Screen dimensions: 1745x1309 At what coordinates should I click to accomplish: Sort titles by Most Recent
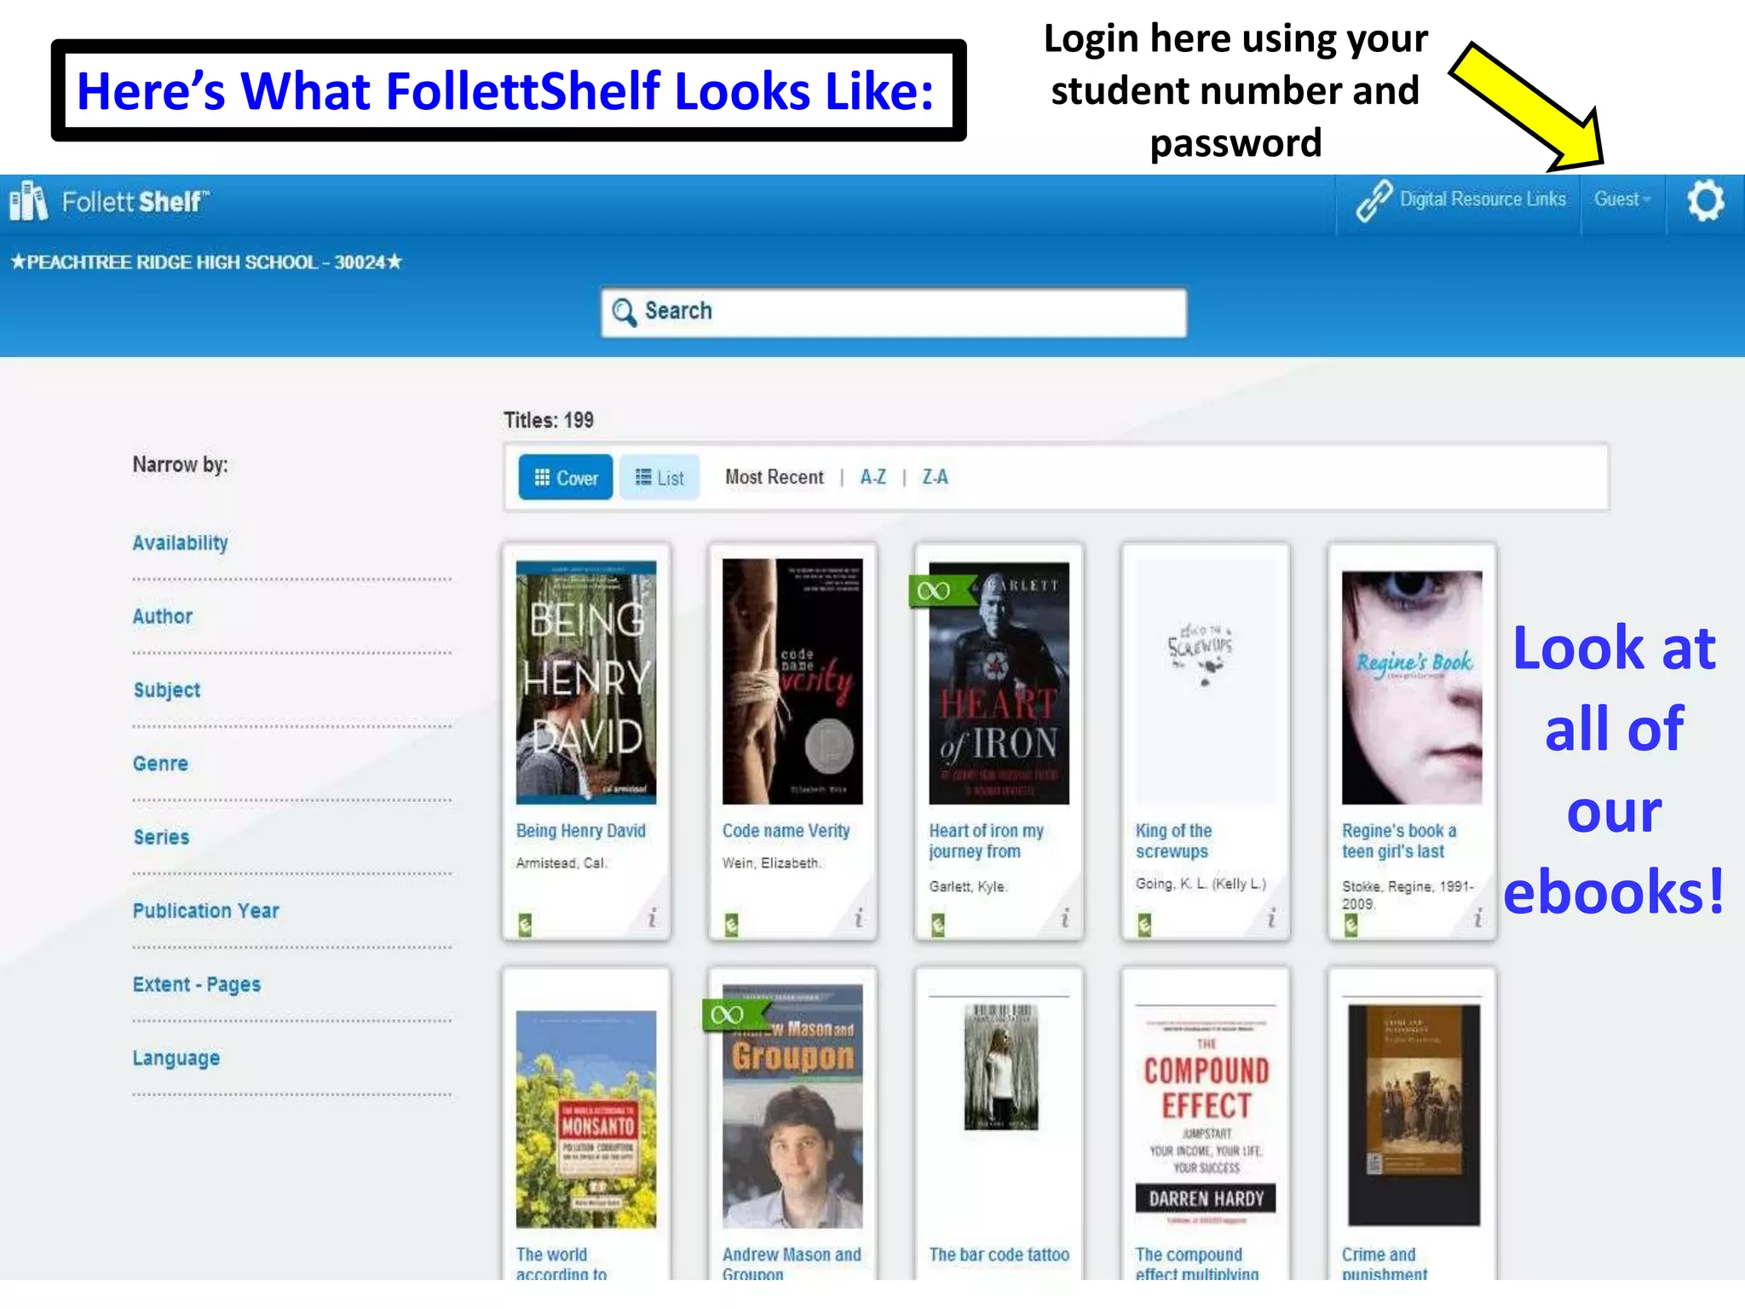tap(775, 477)
